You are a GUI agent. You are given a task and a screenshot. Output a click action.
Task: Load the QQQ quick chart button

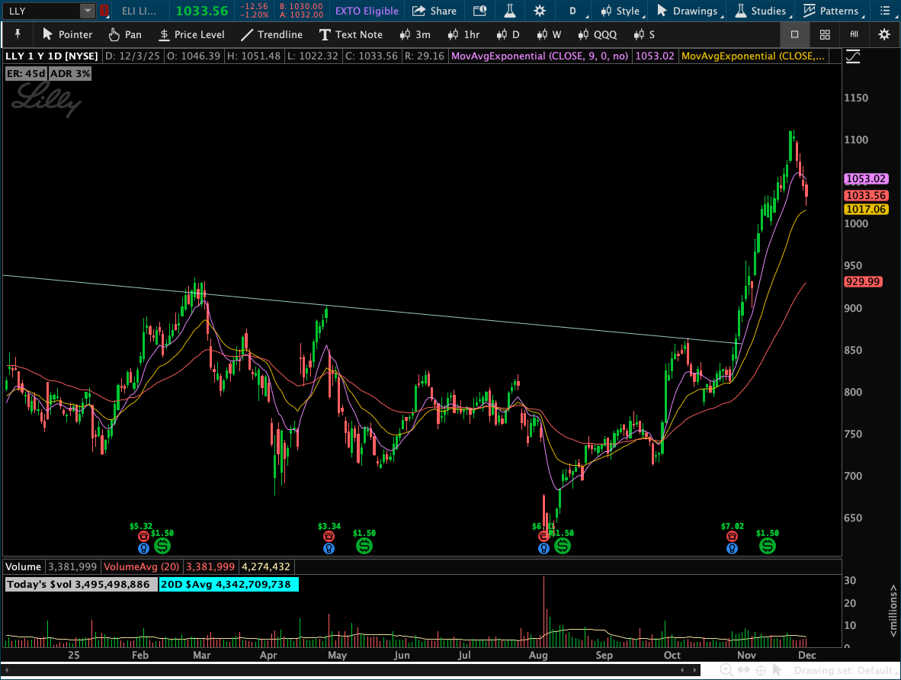[598, 34]
